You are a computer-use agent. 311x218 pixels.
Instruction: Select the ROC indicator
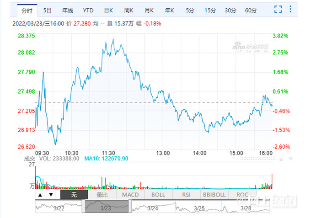(x=242, y=195)
